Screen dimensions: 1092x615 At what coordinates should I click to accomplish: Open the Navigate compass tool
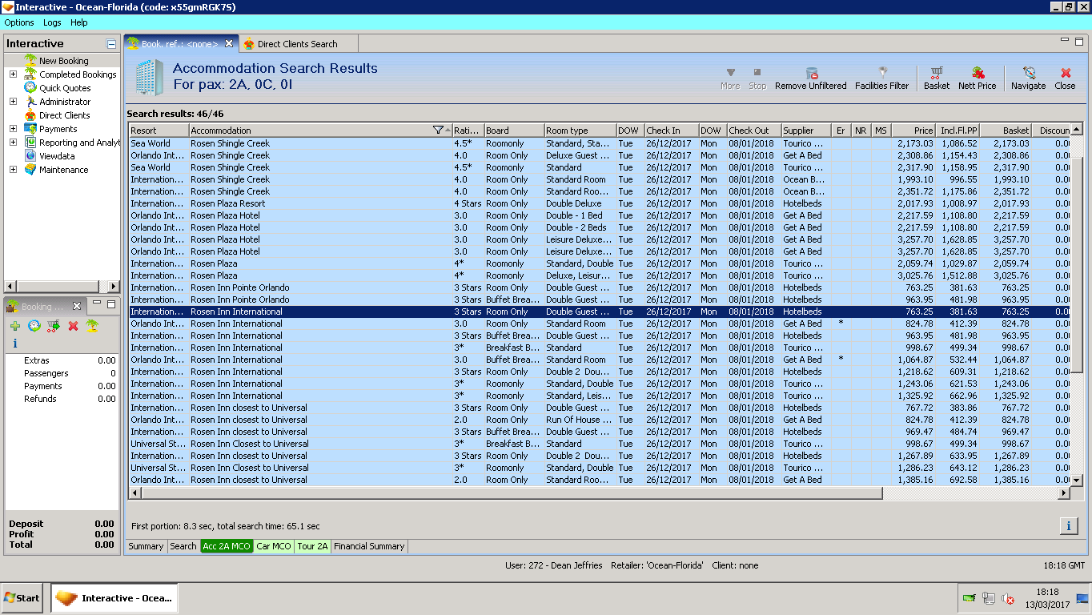point(1028,73)
